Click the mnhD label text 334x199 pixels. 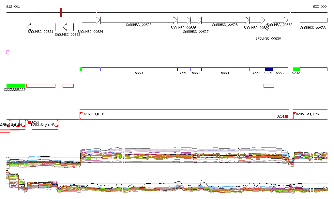click(225, 73)
